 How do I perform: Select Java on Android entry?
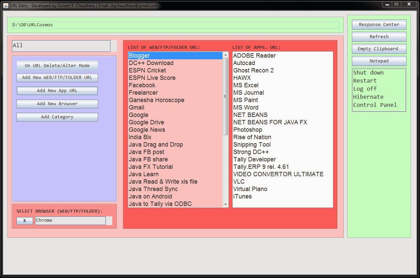coord(175,196)
